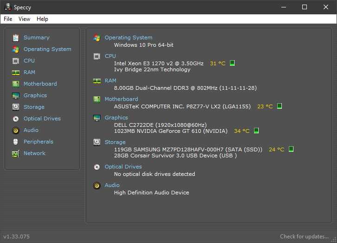This screenshot has height=243, width=337.
Task: Click the Motherboard icon in sidebar
Action: coord(16,84)
